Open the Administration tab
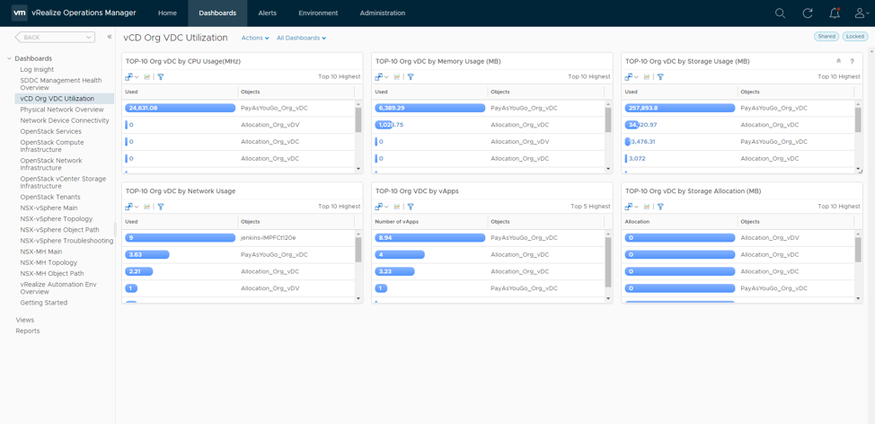The height and width of the screenshot is (424, 875). (382, 13)
